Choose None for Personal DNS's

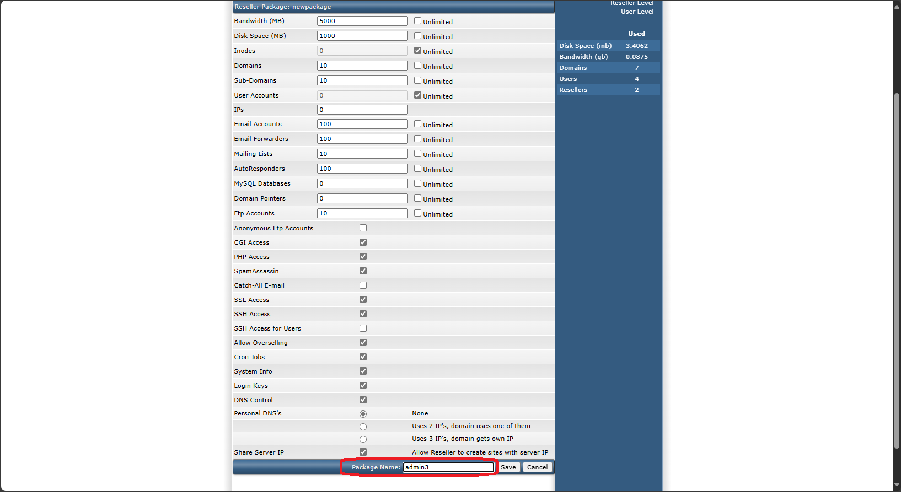pyautogui.click(x=363, y=414)
